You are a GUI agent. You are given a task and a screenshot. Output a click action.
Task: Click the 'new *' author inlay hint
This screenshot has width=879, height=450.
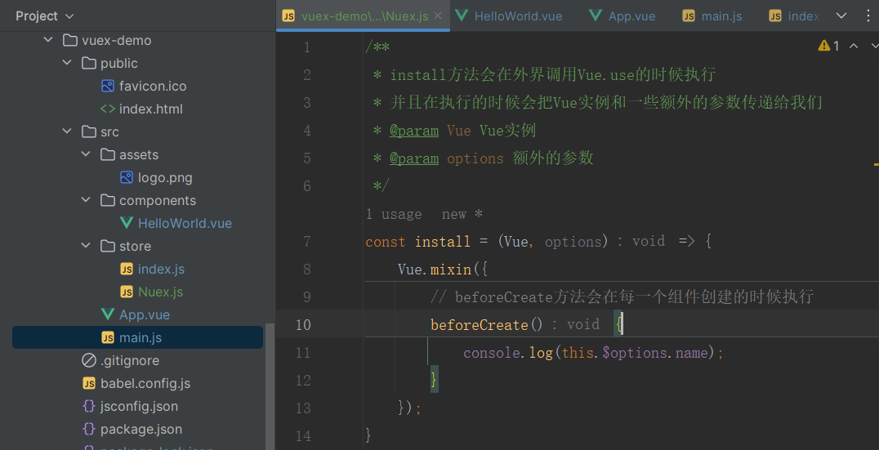[x=462, y=214]
